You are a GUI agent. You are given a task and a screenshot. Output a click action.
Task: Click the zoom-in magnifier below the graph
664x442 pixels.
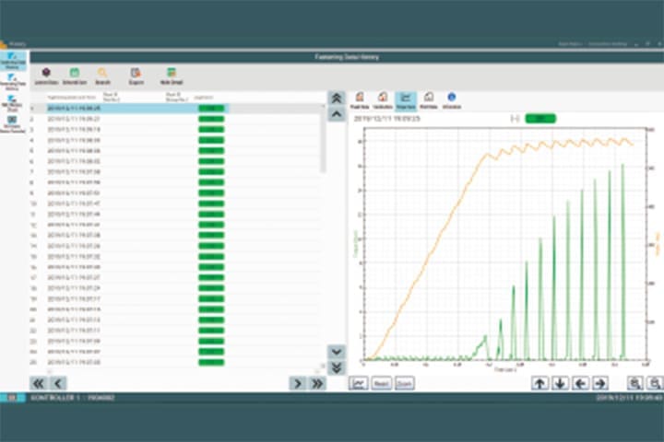click(x=635, y=383)
